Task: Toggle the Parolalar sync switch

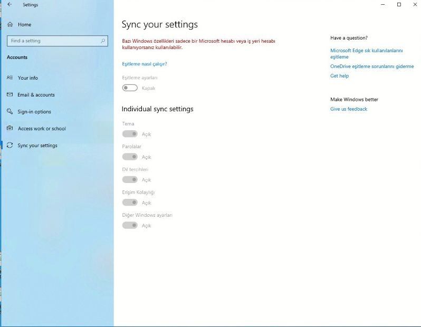Action: click(130, 157)
